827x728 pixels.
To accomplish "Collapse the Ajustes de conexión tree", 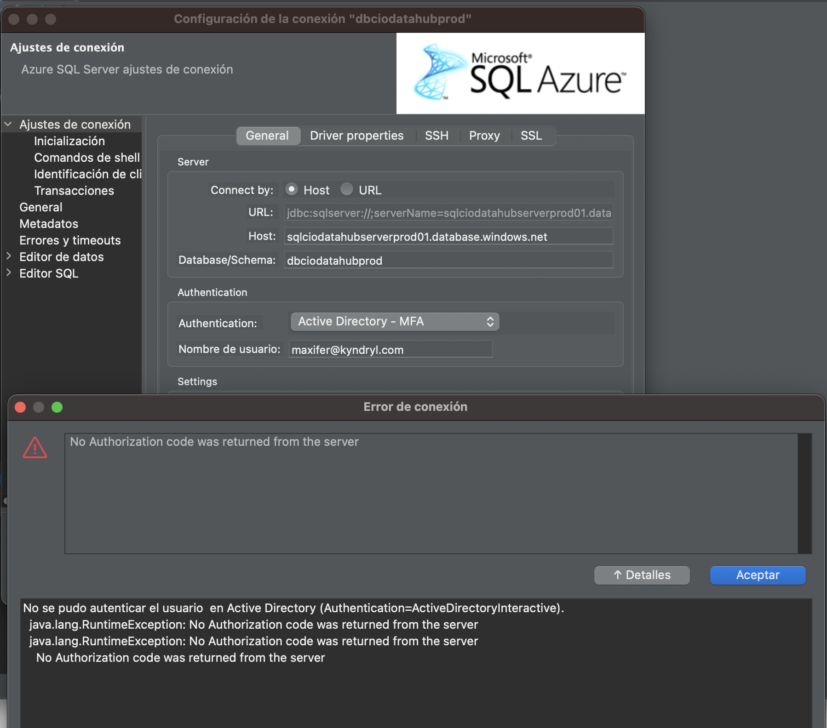I will pyautogui.click(x=7, y=123).
